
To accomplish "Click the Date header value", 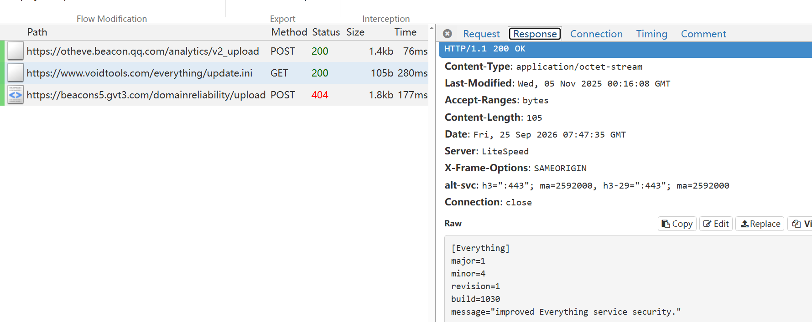I will click(550, 135).
